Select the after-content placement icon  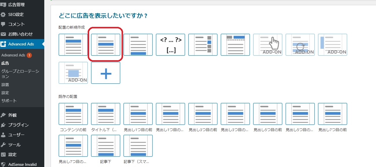[138, 45]
